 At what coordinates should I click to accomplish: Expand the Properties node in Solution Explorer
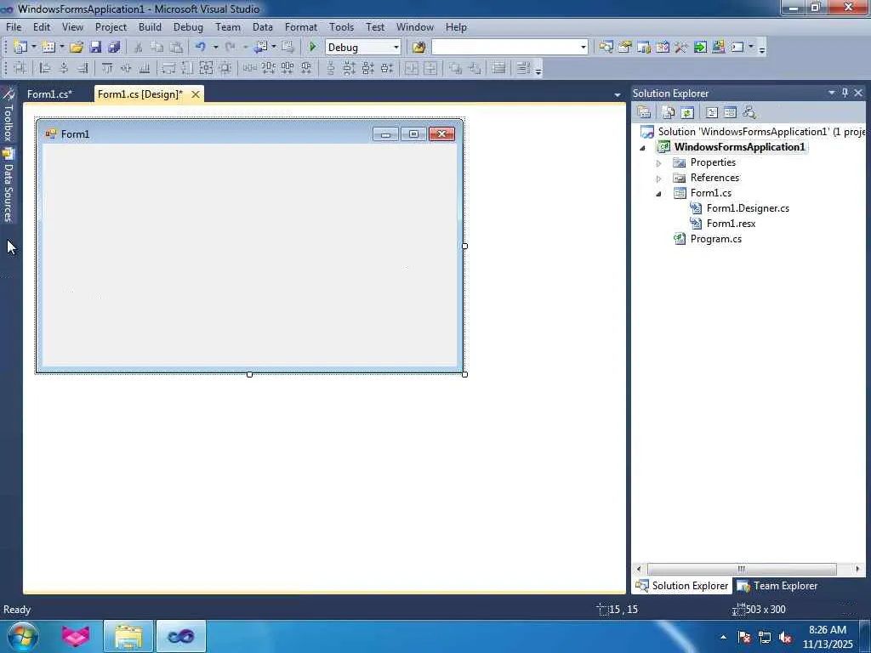[659, 163]
